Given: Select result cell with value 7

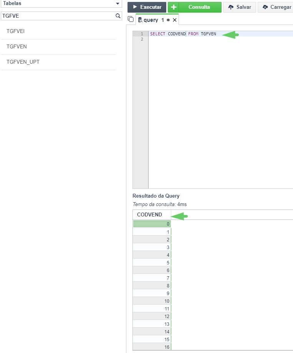Looking at the screenshot, I should point(152,278).
